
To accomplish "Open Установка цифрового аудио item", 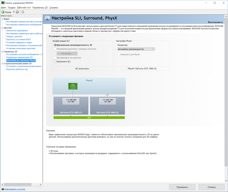I will (19, 43).
